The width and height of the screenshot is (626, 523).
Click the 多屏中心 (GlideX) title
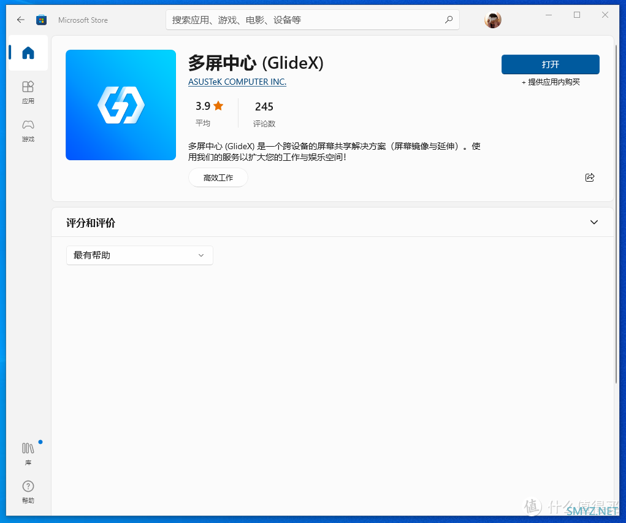(256, 63)
